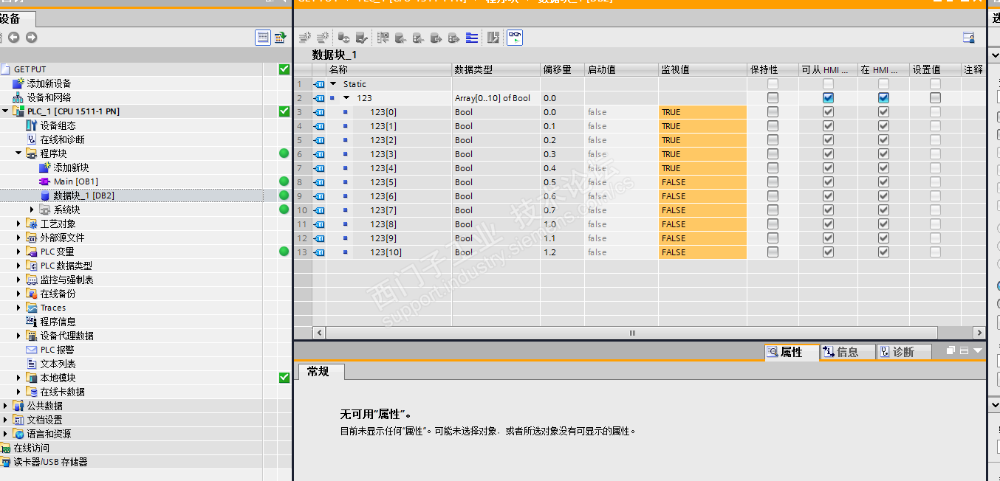The width and height of the screenshot is (1000, 481).
Task: Open 在线和诊断 in project tree
Action: [x=62, y=139]
